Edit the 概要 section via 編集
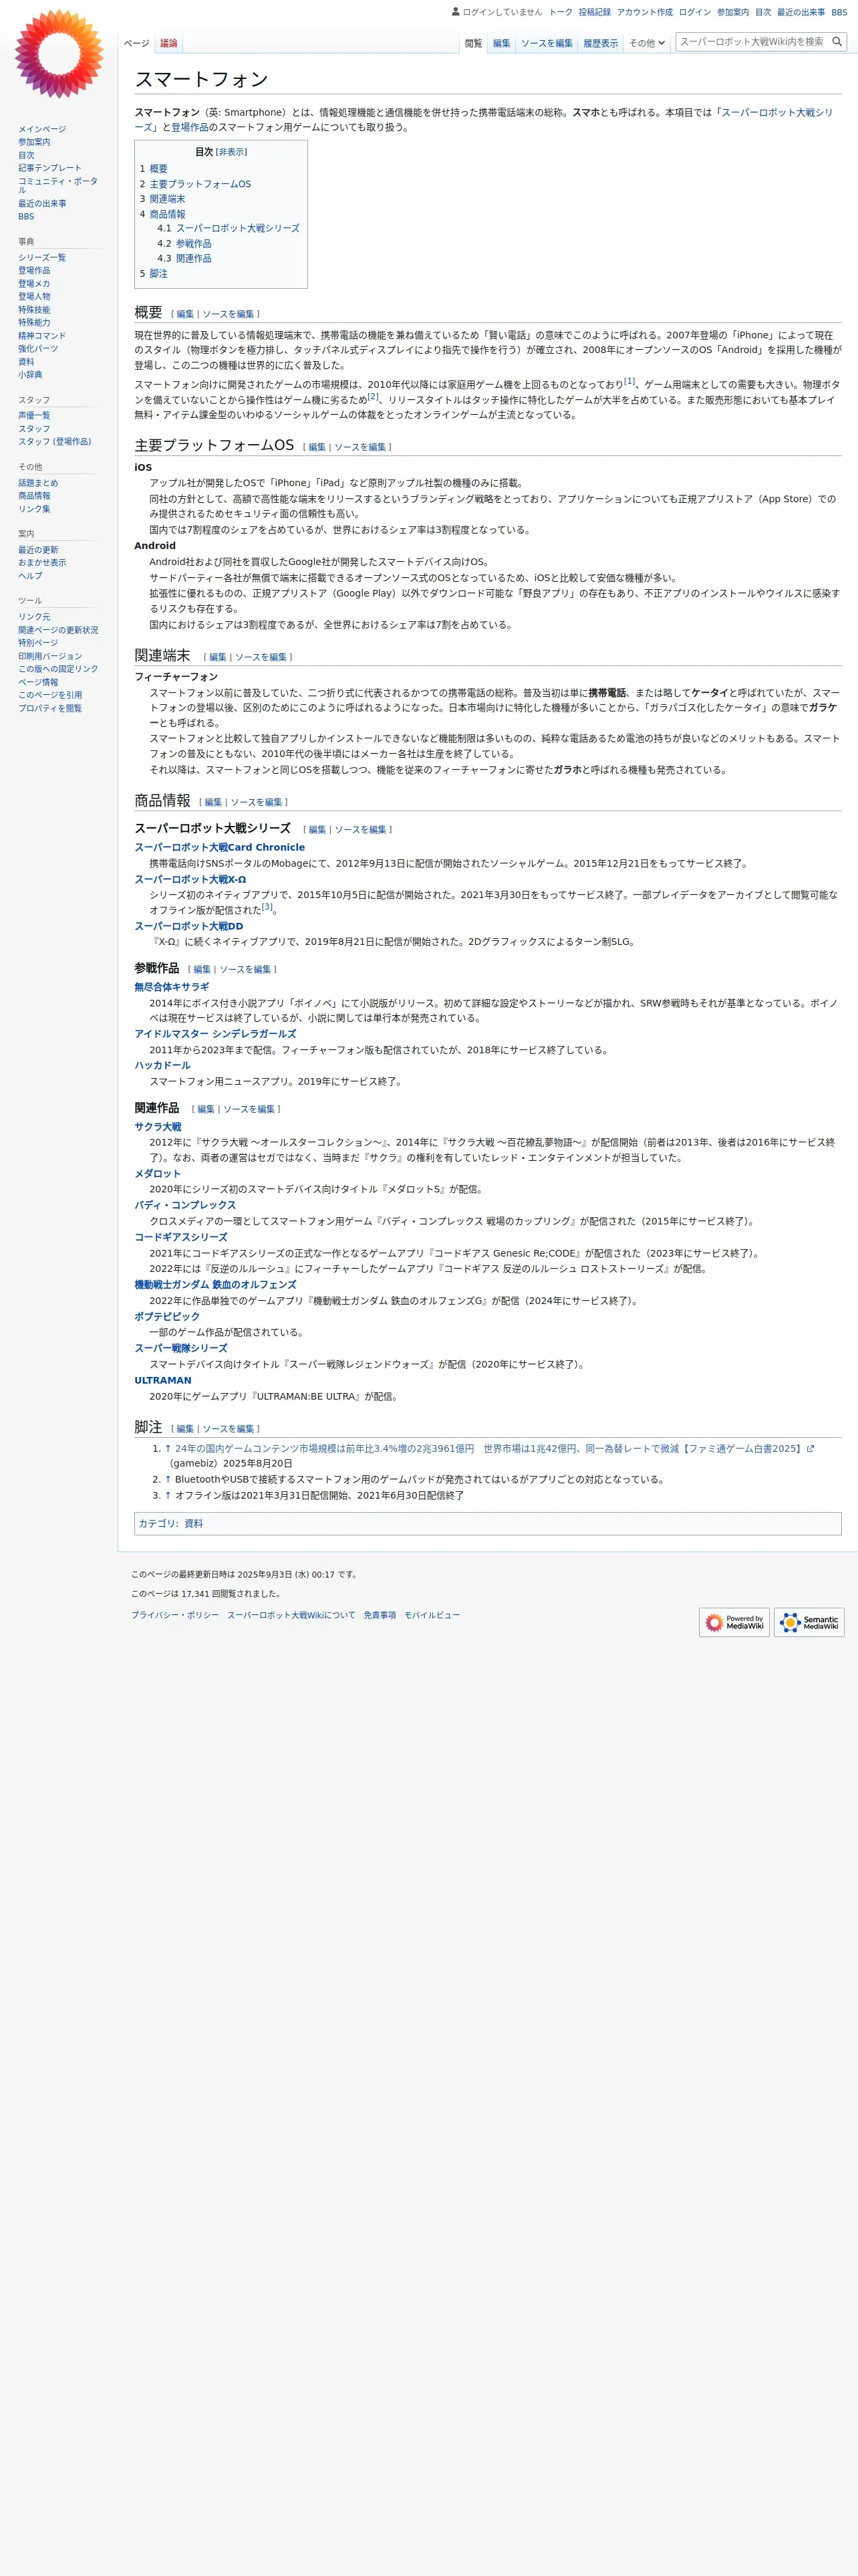The width and height of the screenshot is (858, 2576). tap(185, 314)
